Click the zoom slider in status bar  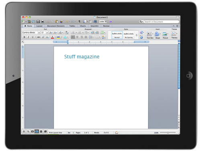[168, 132]
